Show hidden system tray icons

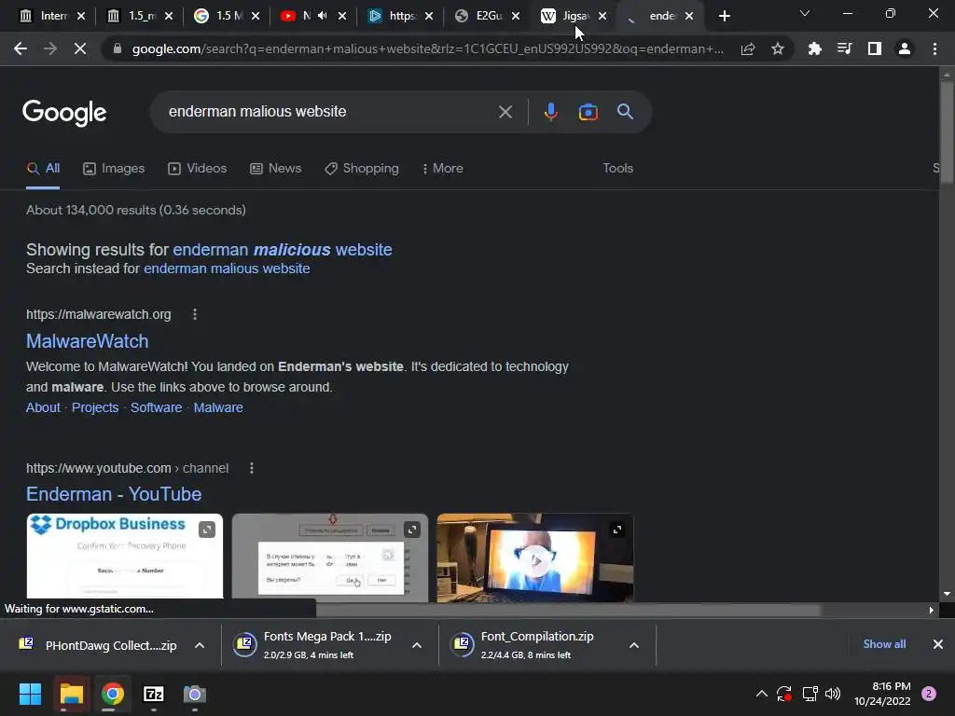click(761, 694)
